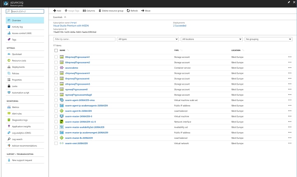Pin the blade using the pin icon

click(289, 2)
